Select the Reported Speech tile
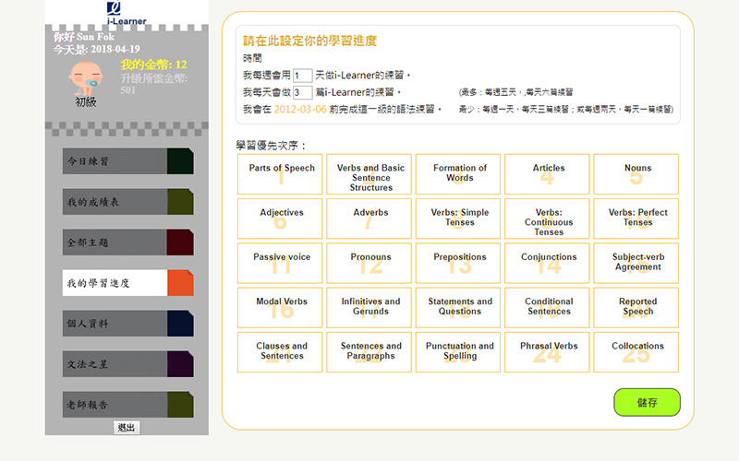The height and width of the screenshot is (461, 739). tap(636, 308)
